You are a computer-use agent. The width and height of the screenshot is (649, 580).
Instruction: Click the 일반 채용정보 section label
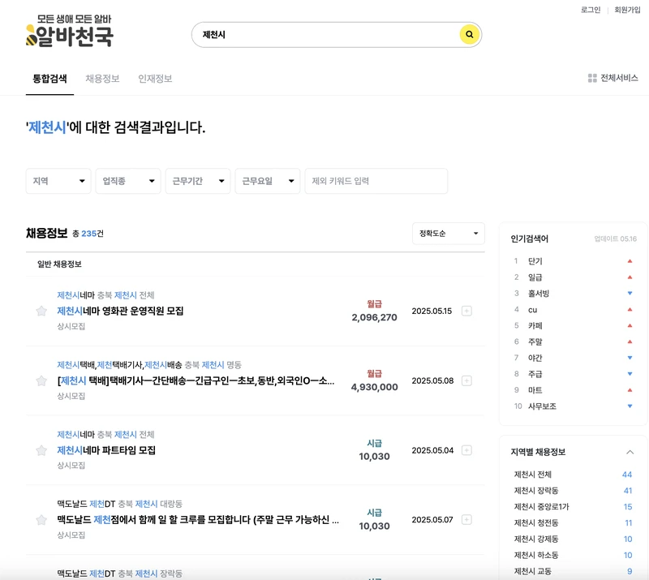click(x=59, y=264)
